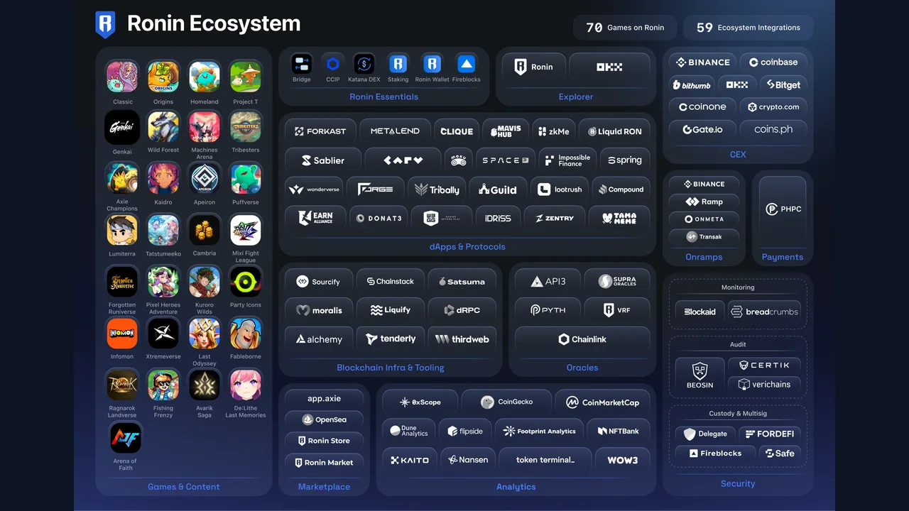Screen dimensions: 909x511
Task: Click the Forkast dApp button
Action: [x=320, y=131]
